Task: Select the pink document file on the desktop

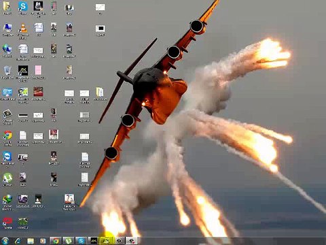Action: pyautogui.click(x=38, y=70)
